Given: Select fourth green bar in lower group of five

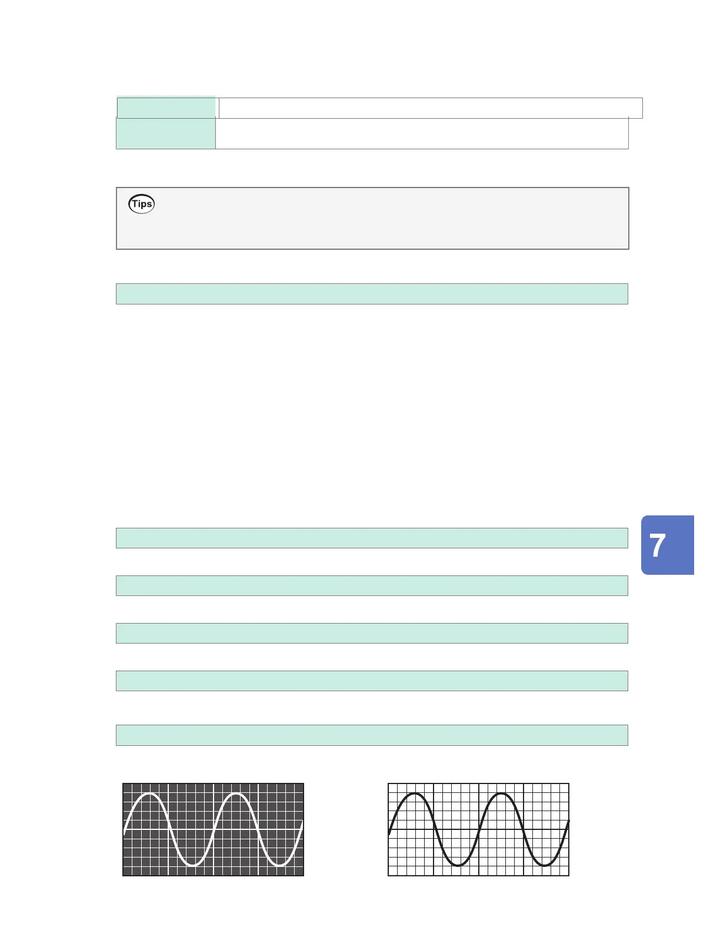Looking at the screenshot, I should (372, 681).
